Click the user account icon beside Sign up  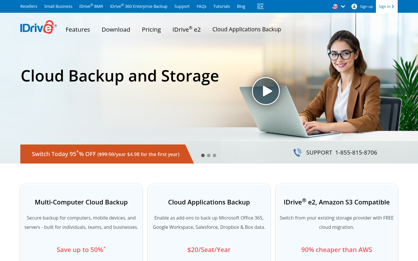(x=354, y=6)
